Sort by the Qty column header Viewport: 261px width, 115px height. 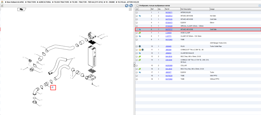[x=161, y=9]
